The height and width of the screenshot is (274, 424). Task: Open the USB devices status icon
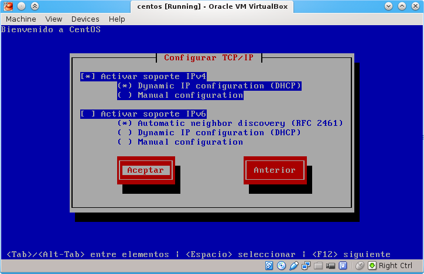pyautogui.click(x=293, y=266)
